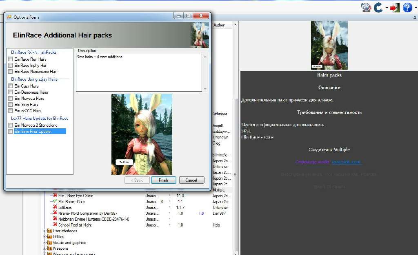Image resolution: width=418 pixels, height=255 pixels.
Task: Open help via the blue question mark icon
Action: click(407, 7)
